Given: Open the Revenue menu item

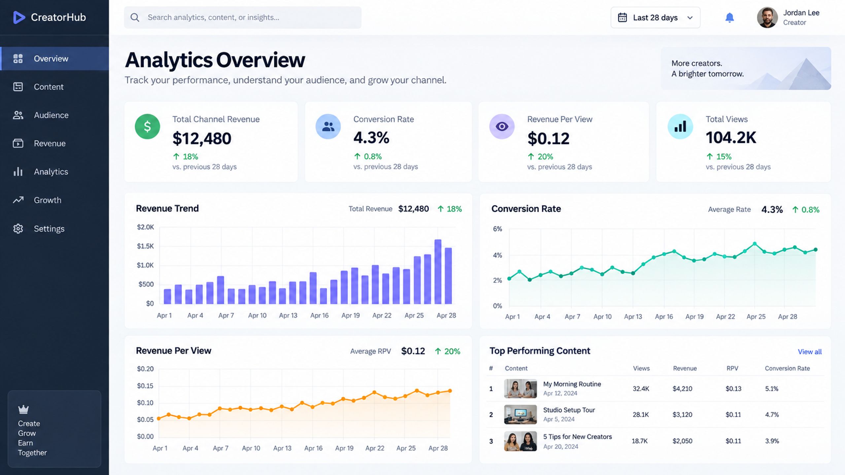Looking at the screenshot, I should pos(54,143).
